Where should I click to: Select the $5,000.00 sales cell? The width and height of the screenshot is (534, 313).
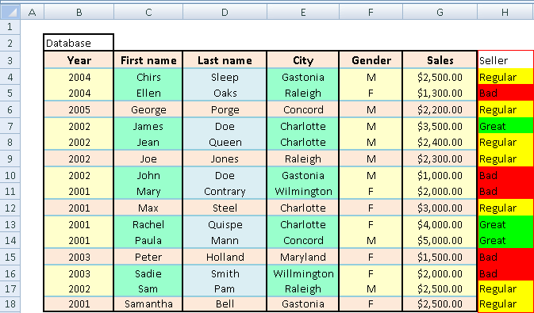440,241
